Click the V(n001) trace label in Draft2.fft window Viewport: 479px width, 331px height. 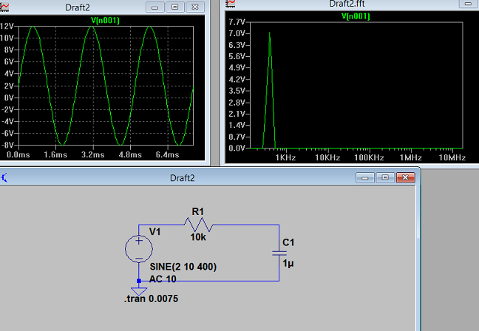coord(356,16)
